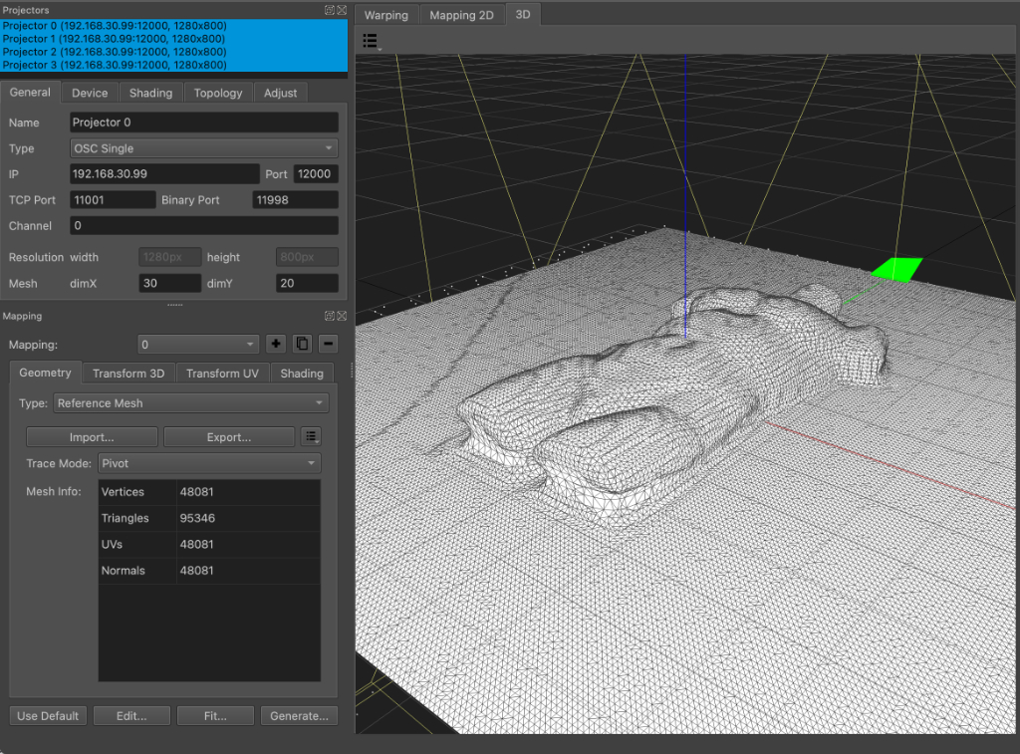Open the Transform 3D tab
The height and width of the screenshot is (754, 1020).
click(x=128, y=374)
